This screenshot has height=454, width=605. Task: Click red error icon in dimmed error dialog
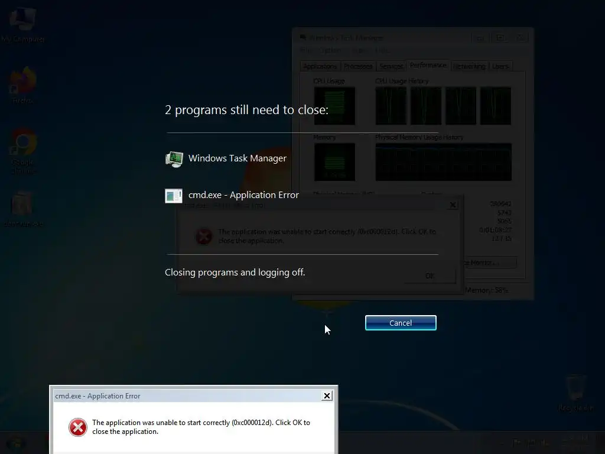click(204, 236)
